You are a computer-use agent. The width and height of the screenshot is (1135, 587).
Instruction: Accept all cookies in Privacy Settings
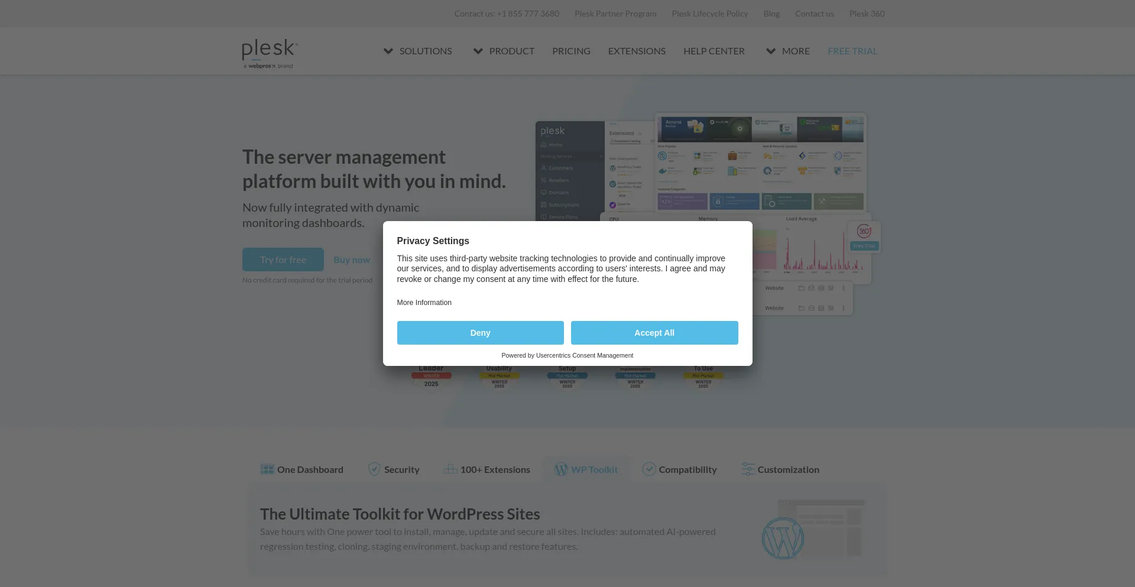click(654, 333)
